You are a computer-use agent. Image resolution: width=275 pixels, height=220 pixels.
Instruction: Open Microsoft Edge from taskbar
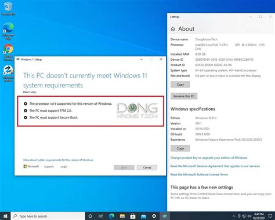111,216
